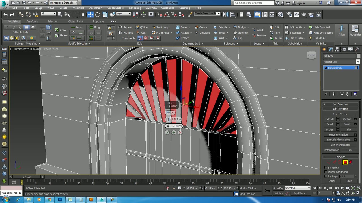This screenshot has width=362, height=203.
Task: Select Vertex sub-object level in ribbon
Action: [7, 27]
